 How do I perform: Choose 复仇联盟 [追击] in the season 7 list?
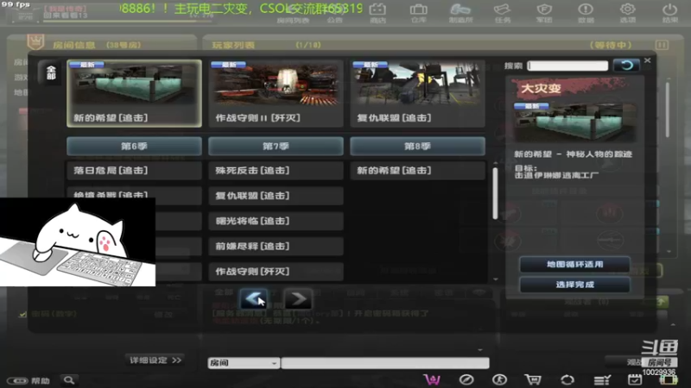pos(276,196)
